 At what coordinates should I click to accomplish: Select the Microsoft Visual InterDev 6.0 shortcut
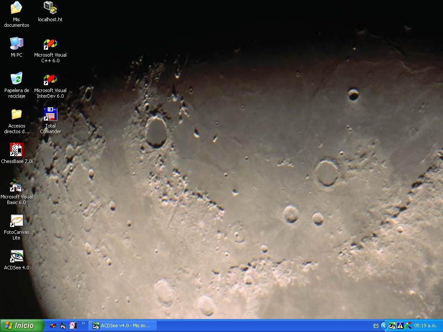50,79
